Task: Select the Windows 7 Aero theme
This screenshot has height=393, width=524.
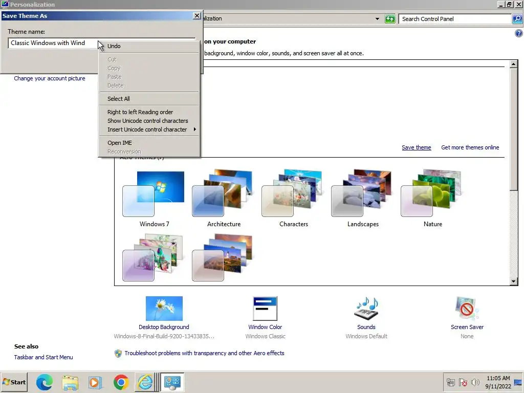Action: (154, 199)
